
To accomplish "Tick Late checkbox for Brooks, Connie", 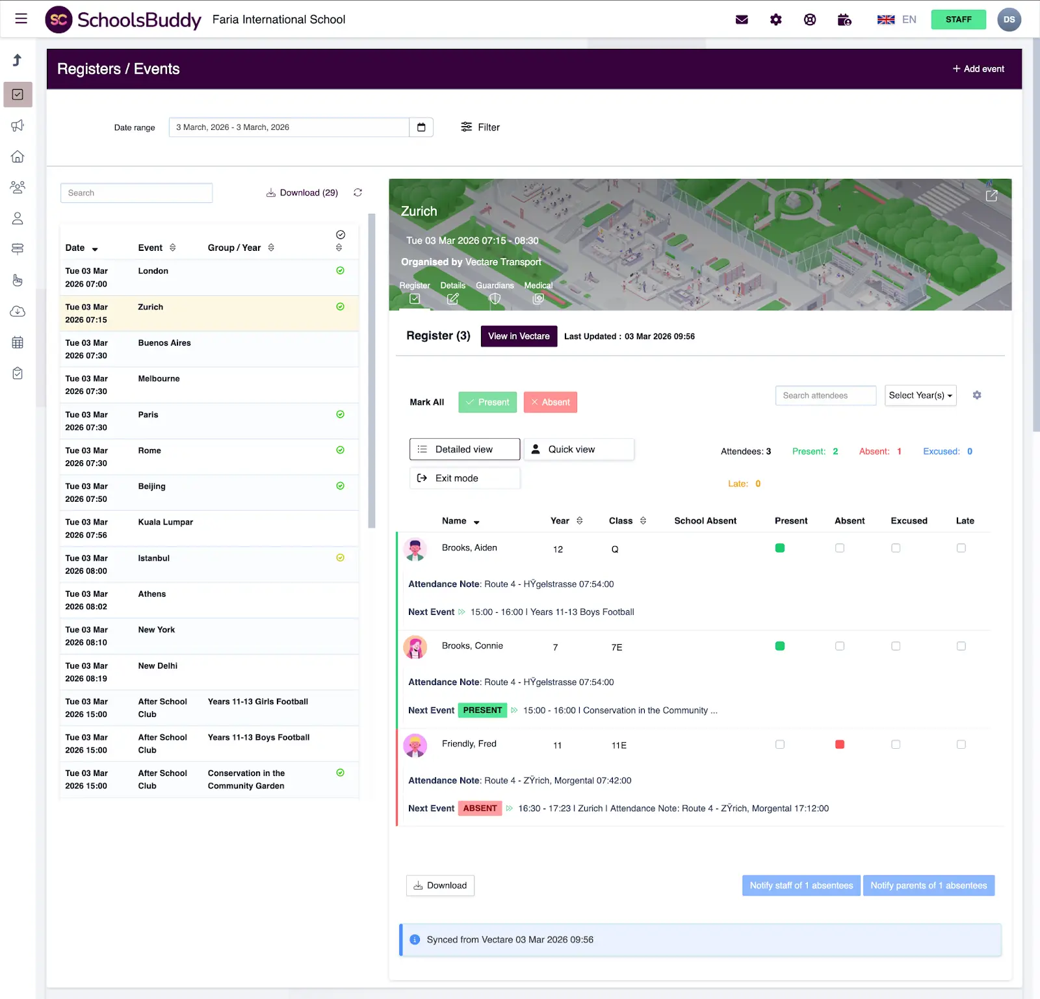I will click(961, 646).
